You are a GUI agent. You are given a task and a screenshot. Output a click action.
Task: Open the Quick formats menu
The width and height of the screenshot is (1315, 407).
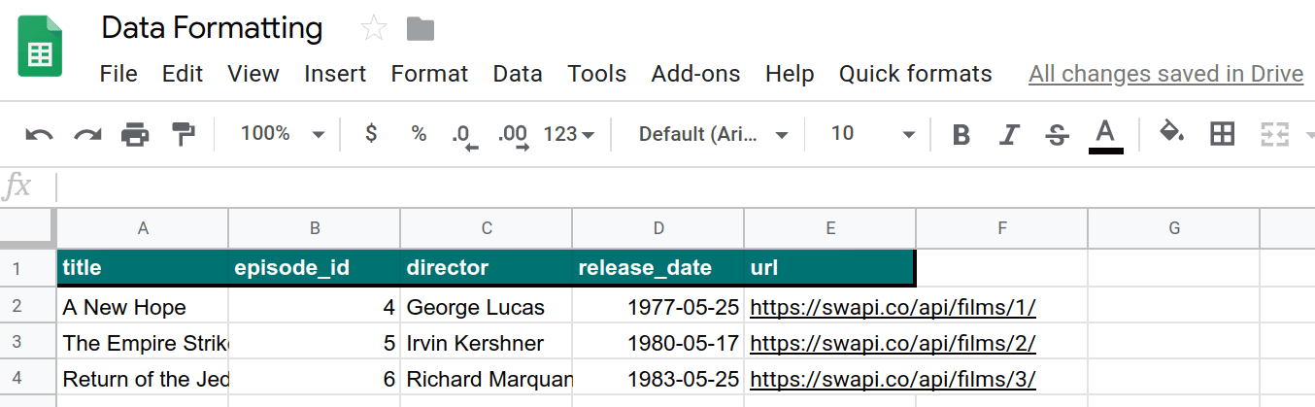[x=915, y=74]
